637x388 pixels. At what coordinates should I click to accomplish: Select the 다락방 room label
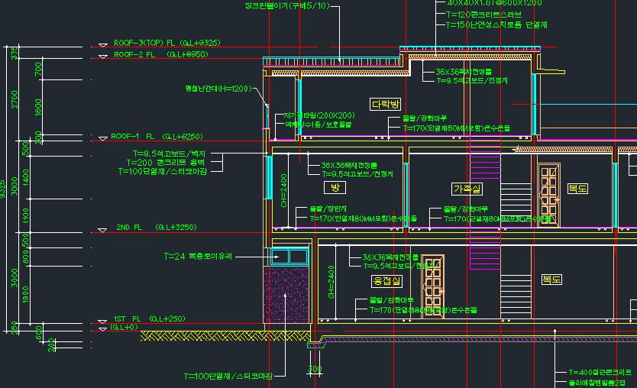385,104
